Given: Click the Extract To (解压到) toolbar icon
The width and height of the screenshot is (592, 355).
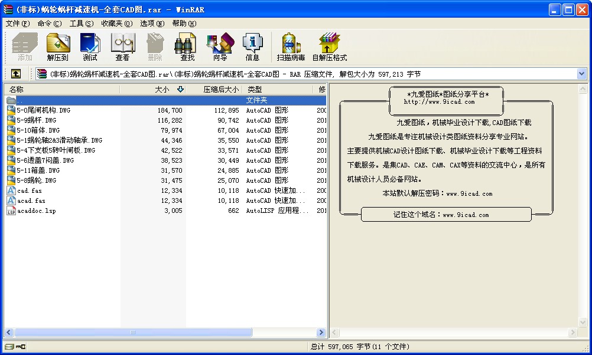Looking at the screenshot, I should tap(58, 47).
